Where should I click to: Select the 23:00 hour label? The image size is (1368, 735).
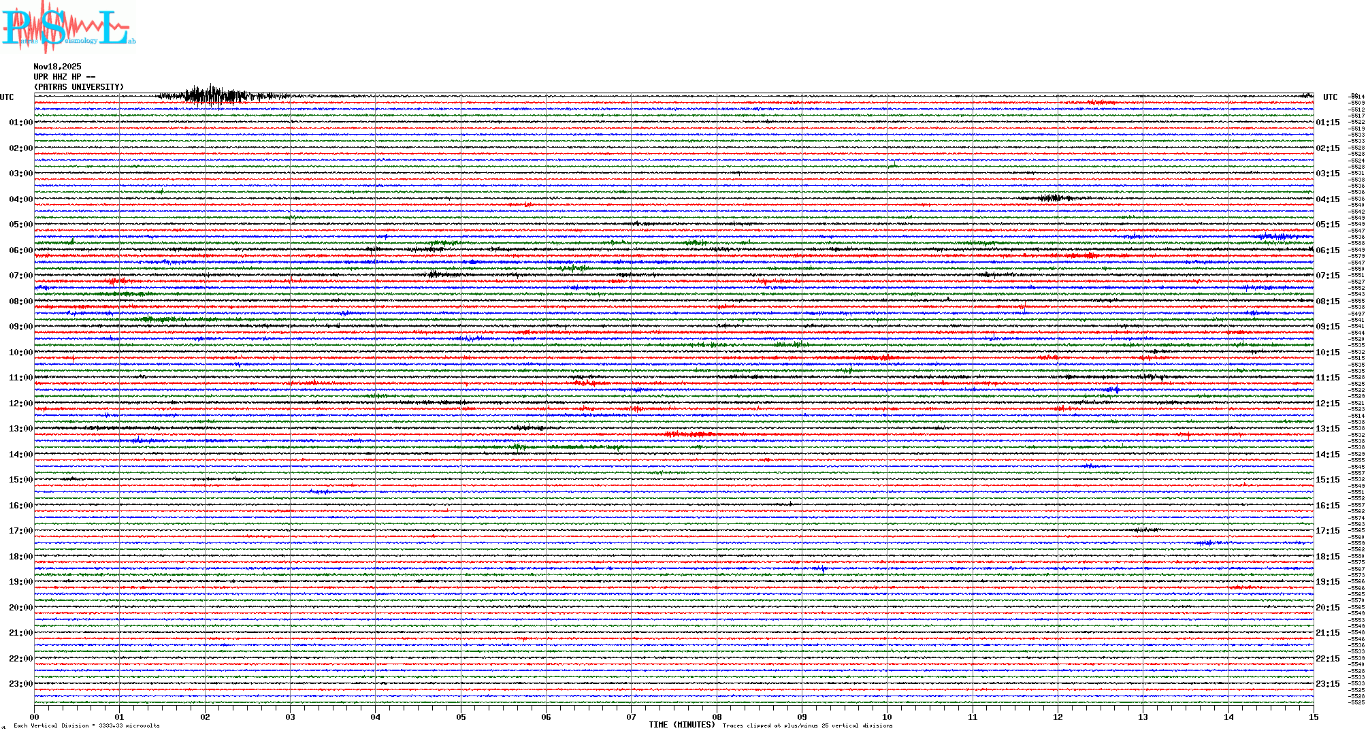coord(20,684)
